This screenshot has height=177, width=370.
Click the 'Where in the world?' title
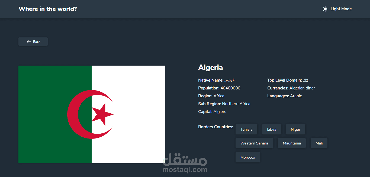point(48,9)
